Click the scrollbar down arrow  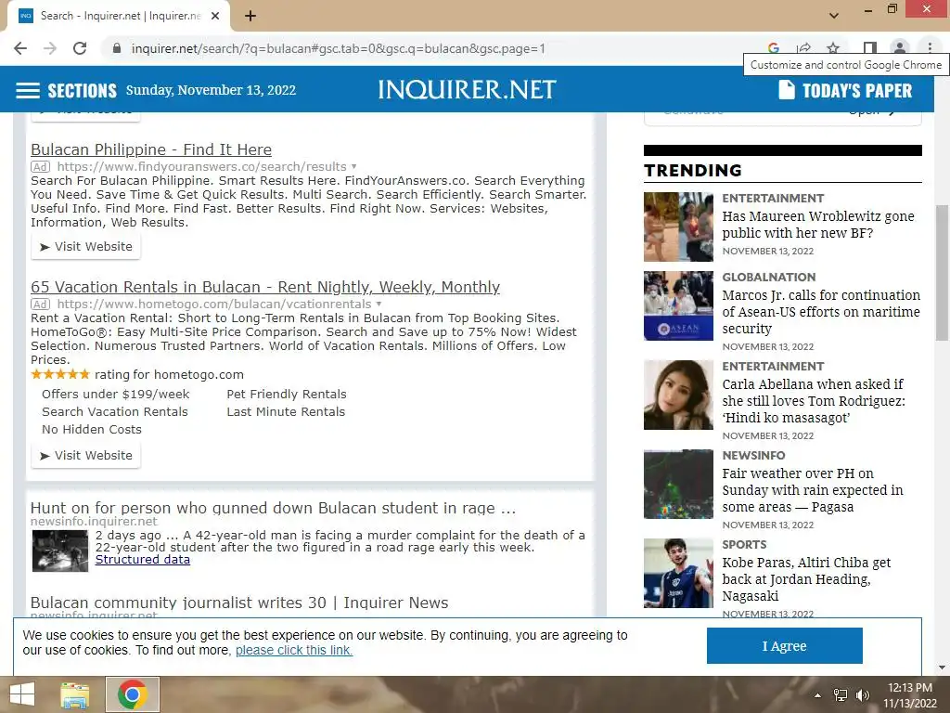[942, 668]
